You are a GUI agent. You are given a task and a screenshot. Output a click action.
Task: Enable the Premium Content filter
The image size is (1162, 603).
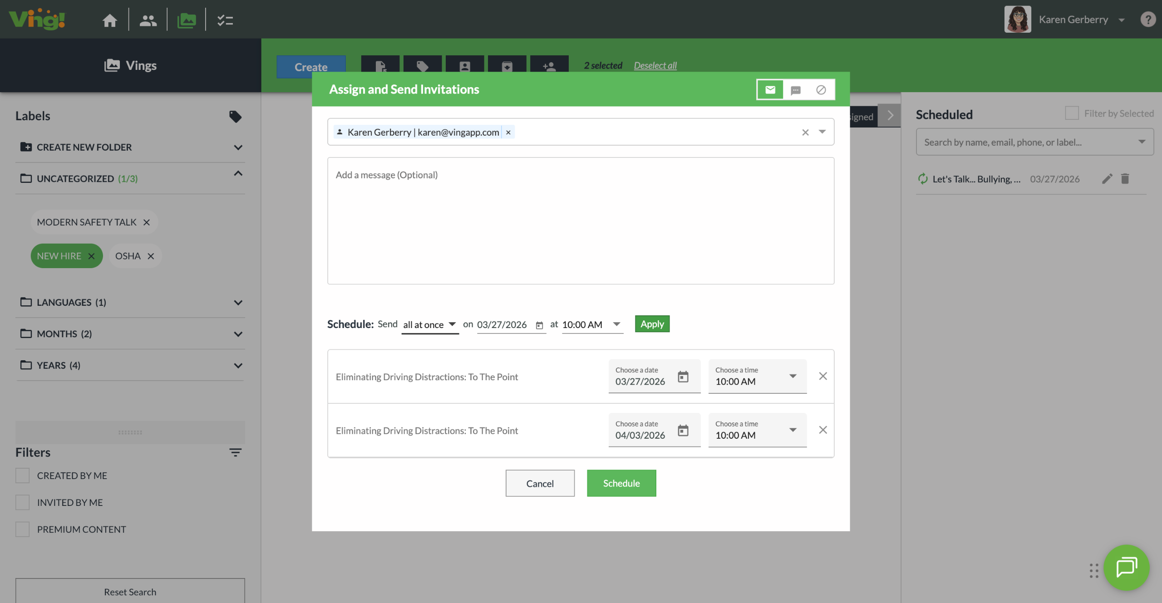[x=22, y=529]
